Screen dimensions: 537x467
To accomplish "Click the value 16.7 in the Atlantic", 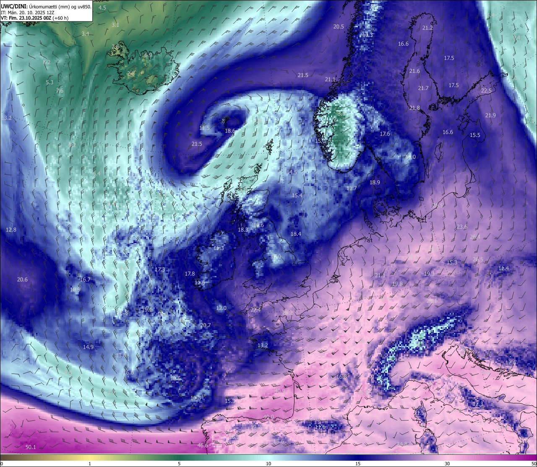I will (85, 280).
